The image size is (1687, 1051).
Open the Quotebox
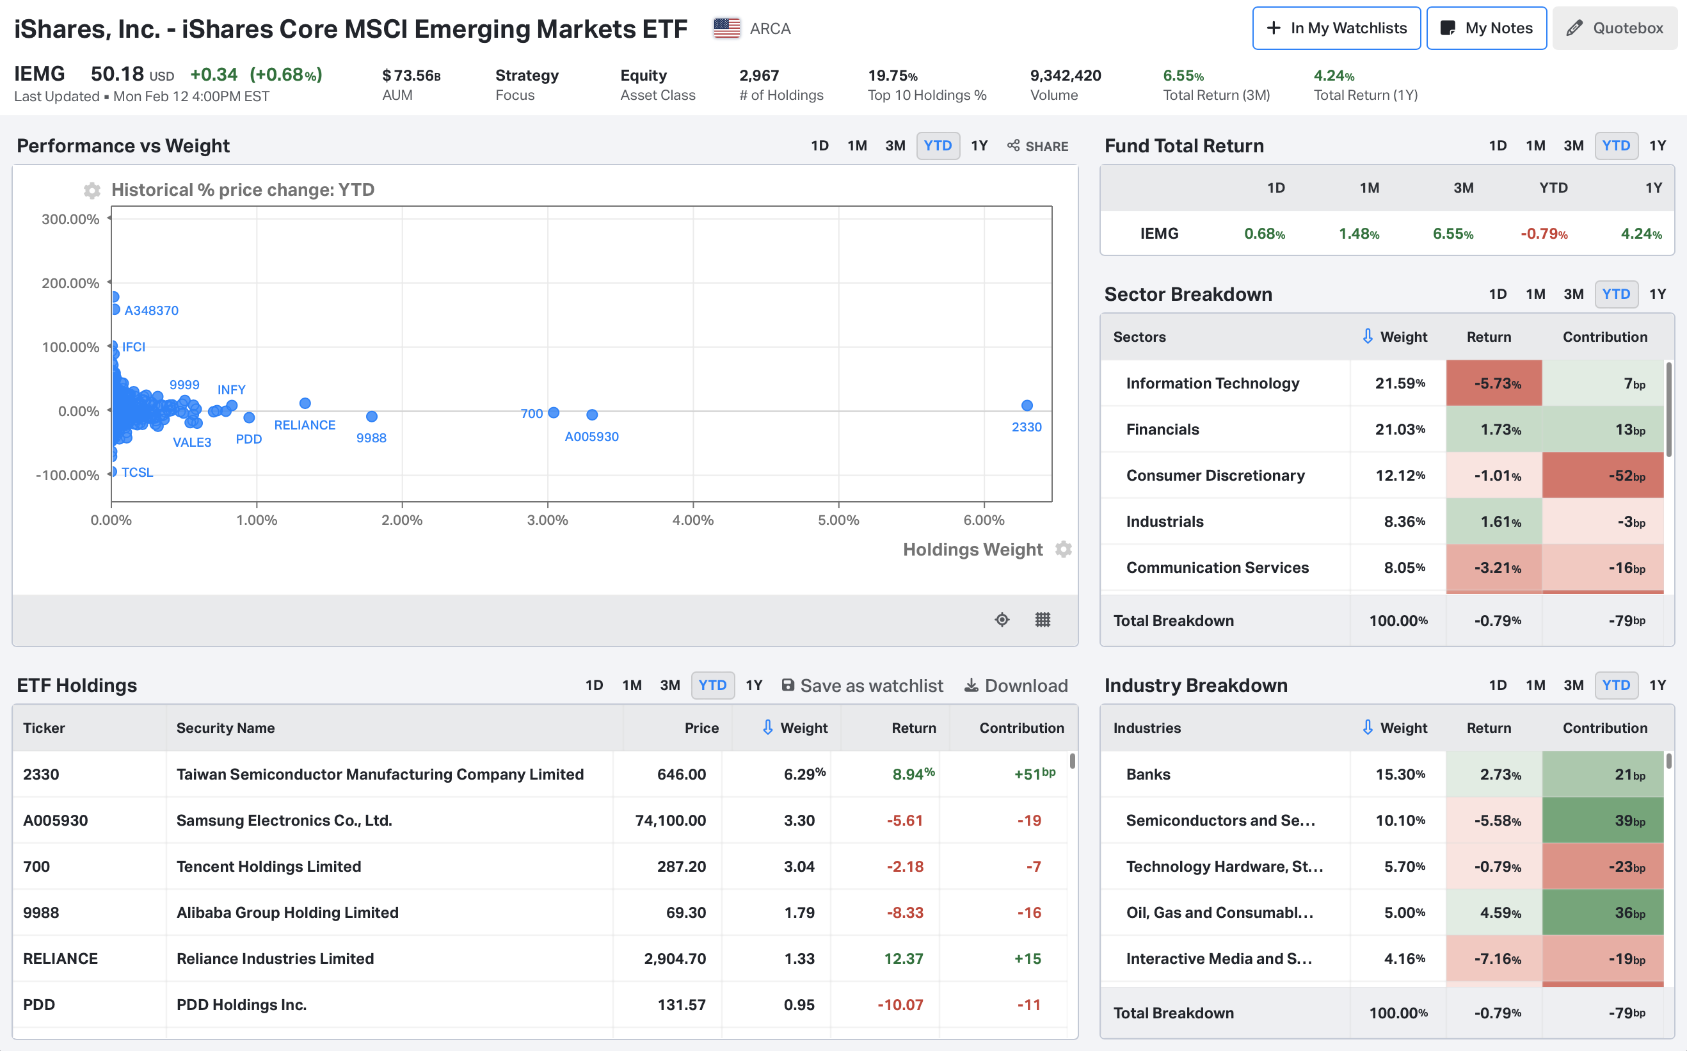click(1615, 29)
